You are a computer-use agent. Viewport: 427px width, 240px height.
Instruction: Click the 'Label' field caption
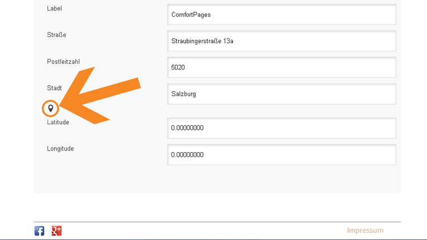point(55,9)
